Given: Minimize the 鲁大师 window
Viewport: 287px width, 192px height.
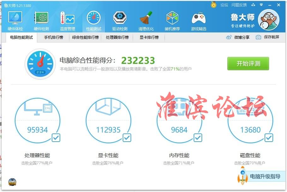Looking at the screenshot, I should pos(270,5).
